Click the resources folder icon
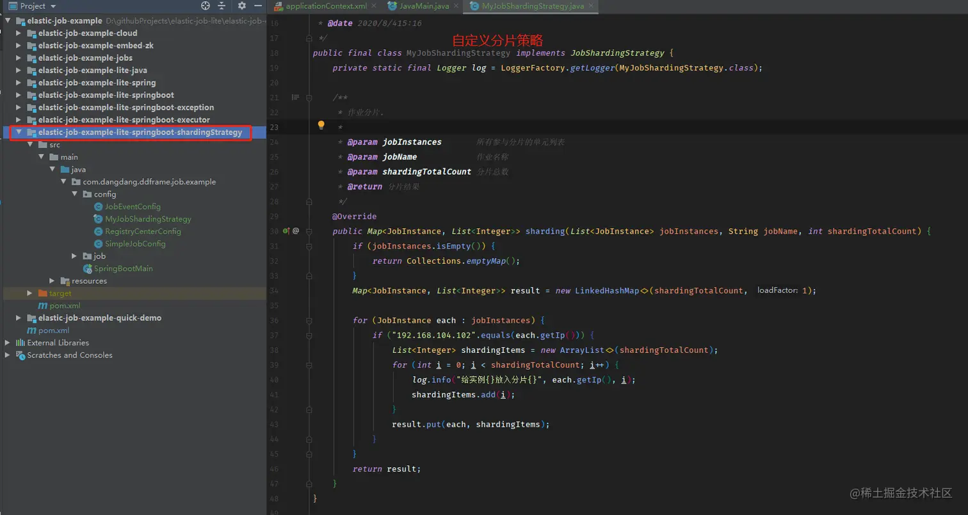This screenshot has height=515, width=968. coord(65,281)
